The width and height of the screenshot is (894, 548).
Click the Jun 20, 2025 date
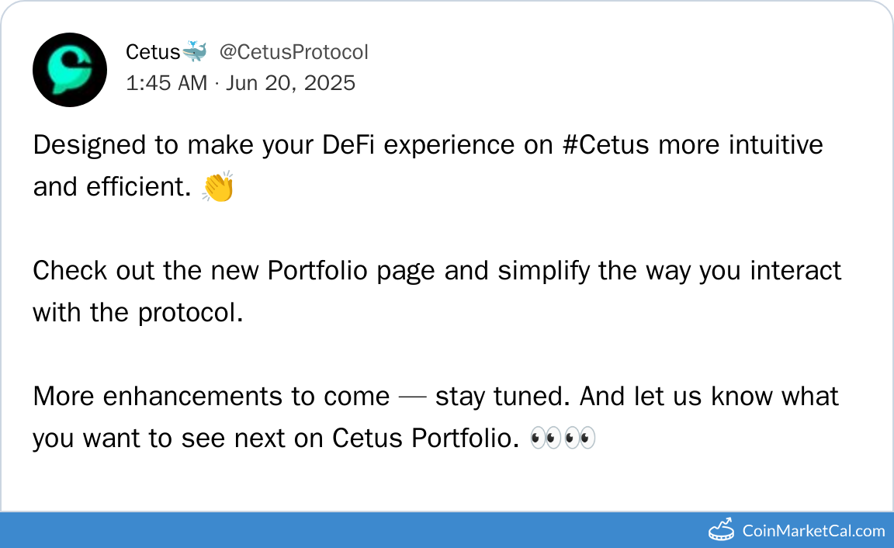[x=290, y=82]
